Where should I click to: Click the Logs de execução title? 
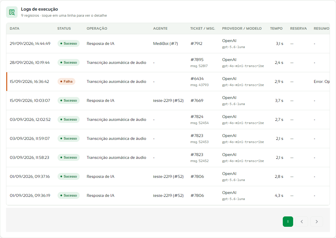click(x=39, y=9)
